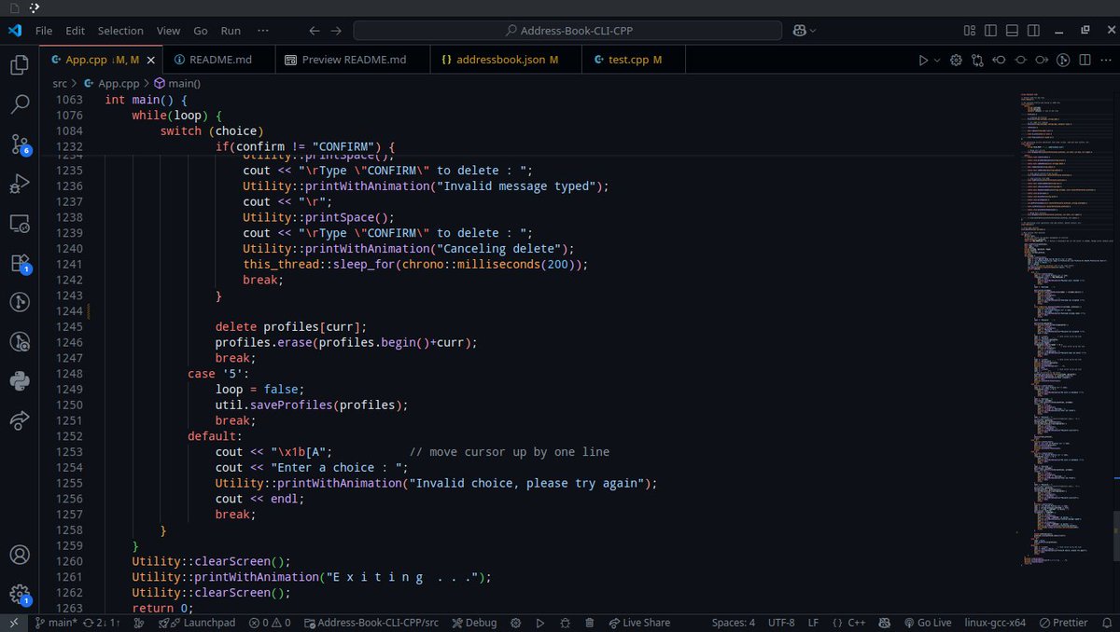This screenshot has width=1120, height=632.
Task: Open the File menu
Action: click(x=44, y=30)
